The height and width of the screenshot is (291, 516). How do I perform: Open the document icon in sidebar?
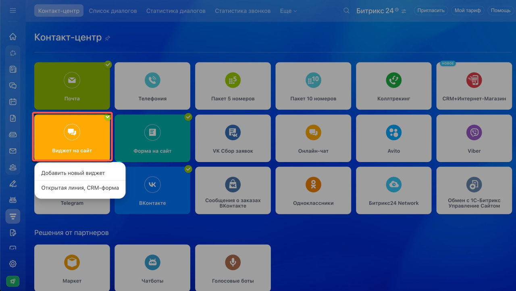pyautogui.click(x=13, y=118)
